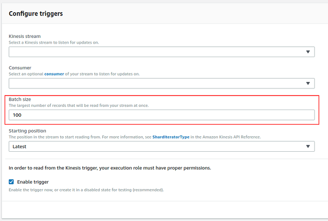Open the Kinesis stream dropdown field

162,52
